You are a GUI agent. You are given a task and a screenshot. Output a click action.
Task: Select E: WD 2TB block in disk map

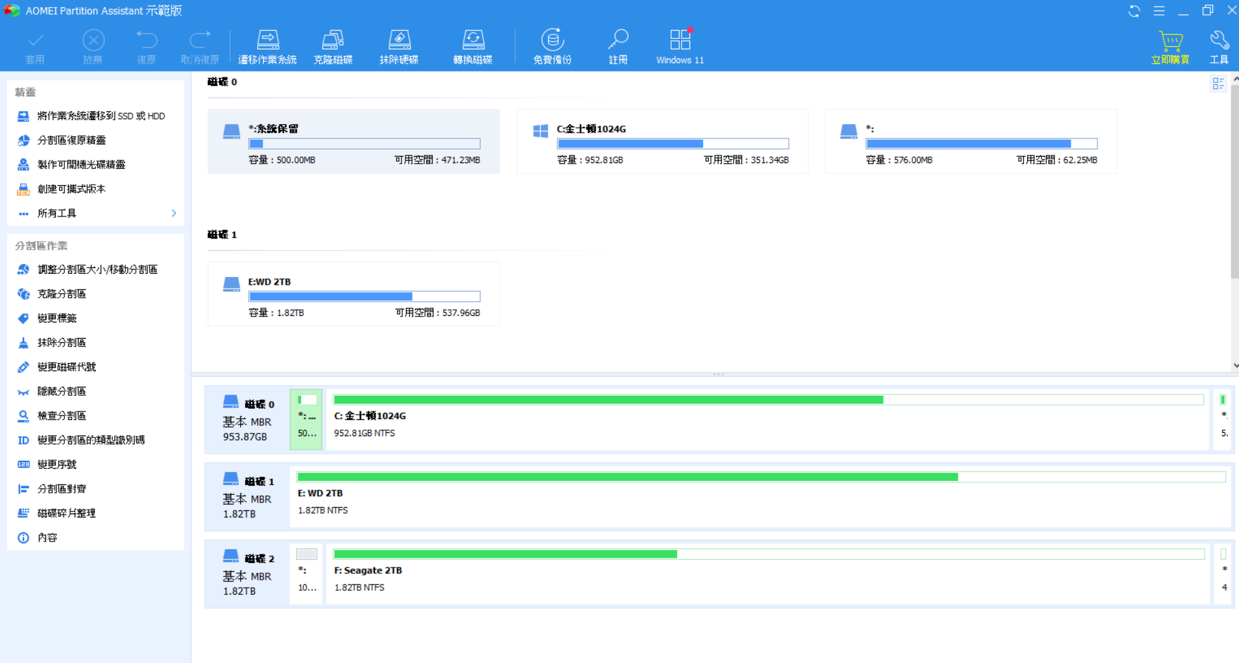click(x=761, y=497)
